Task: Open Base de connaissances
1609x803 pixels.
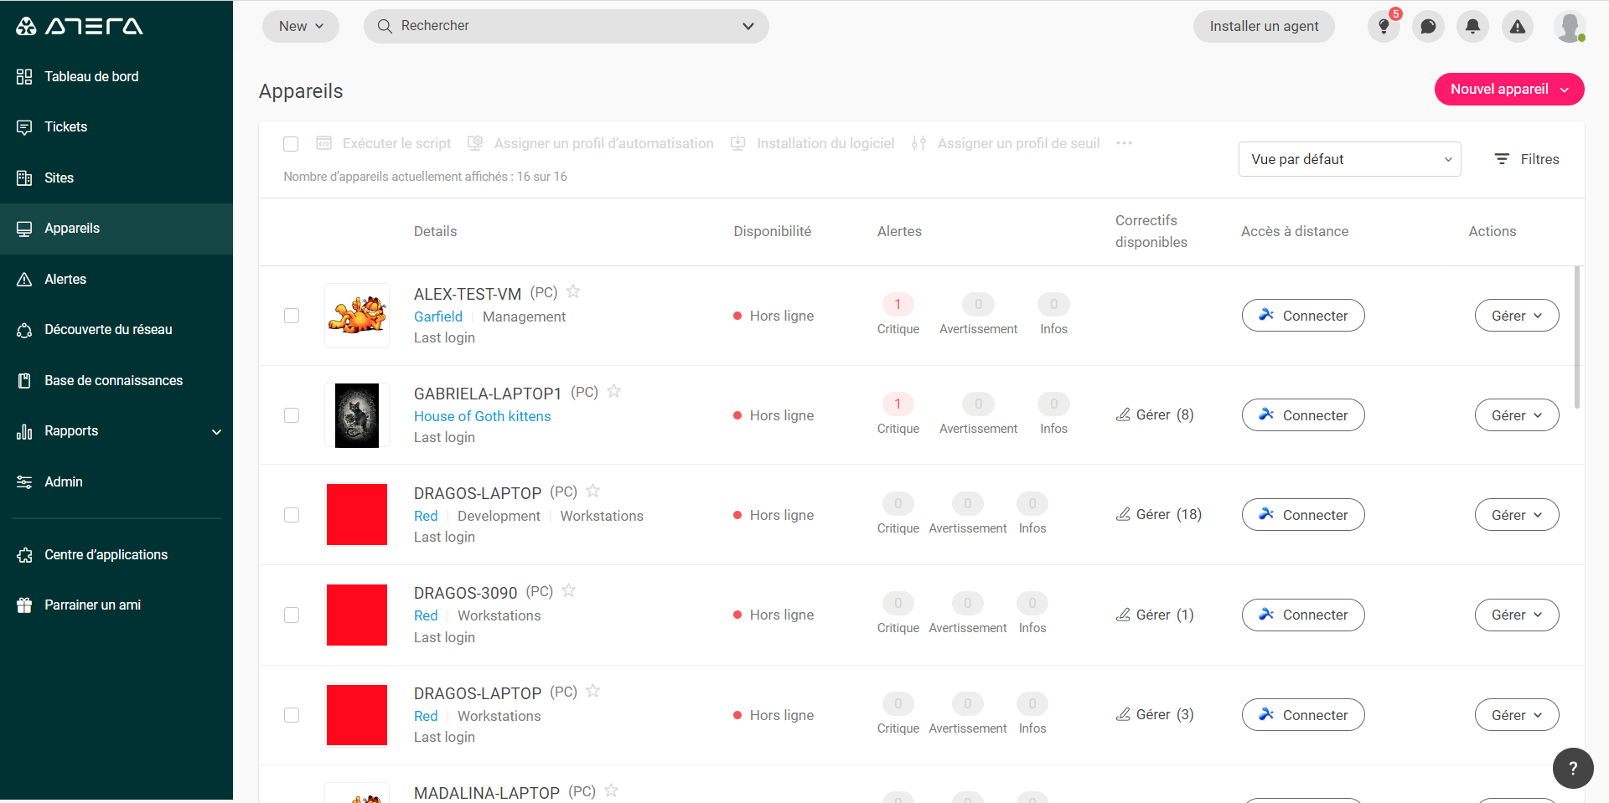Action: (x=116, y=381)
